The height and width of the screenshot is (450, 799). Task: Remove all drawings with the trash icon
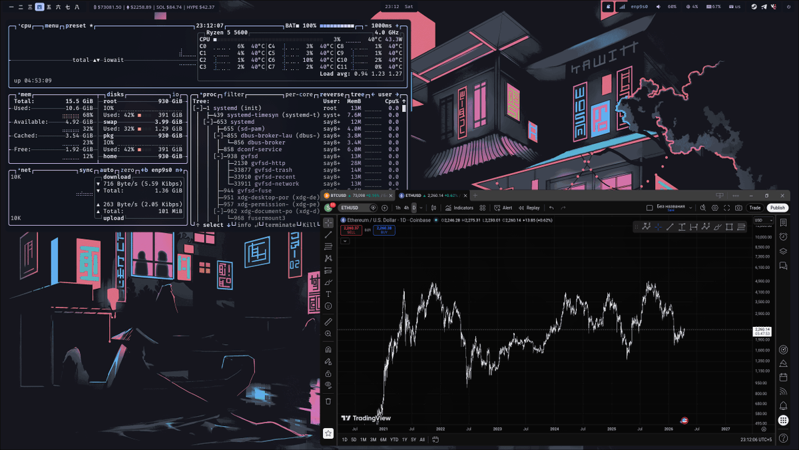[328, 401]
